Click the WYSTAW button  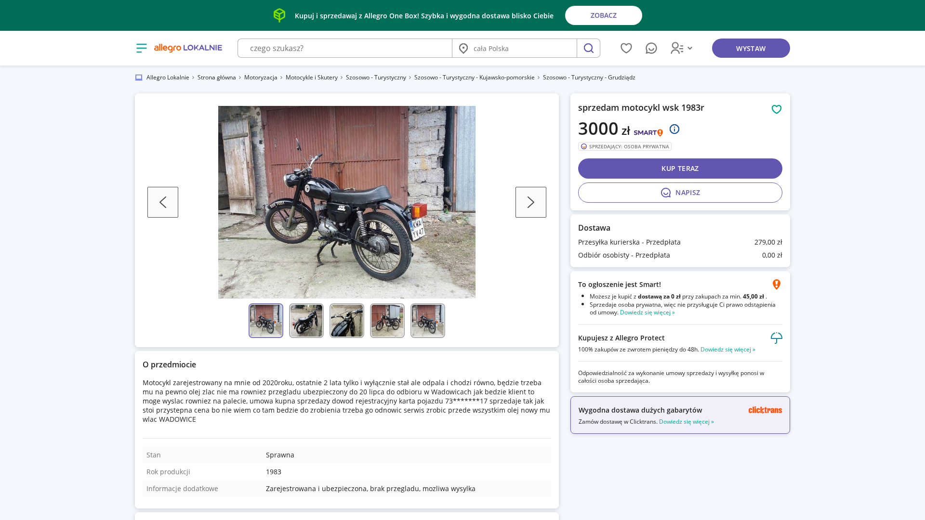(x=751, y=48)
